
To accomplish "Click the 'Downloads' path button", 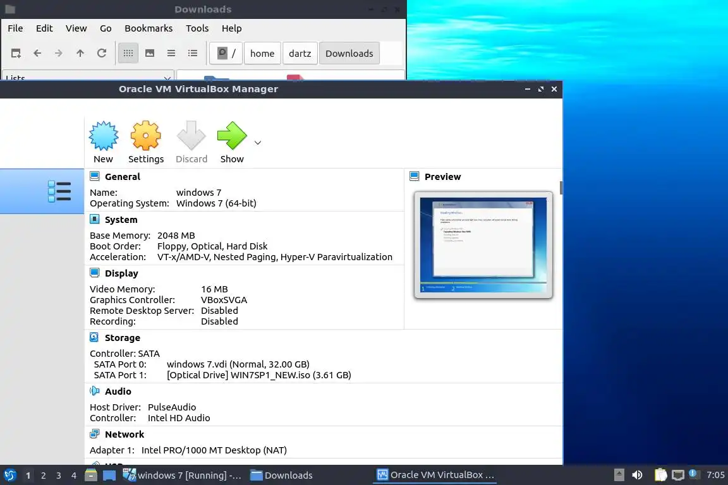I will [x=349, y=54].
